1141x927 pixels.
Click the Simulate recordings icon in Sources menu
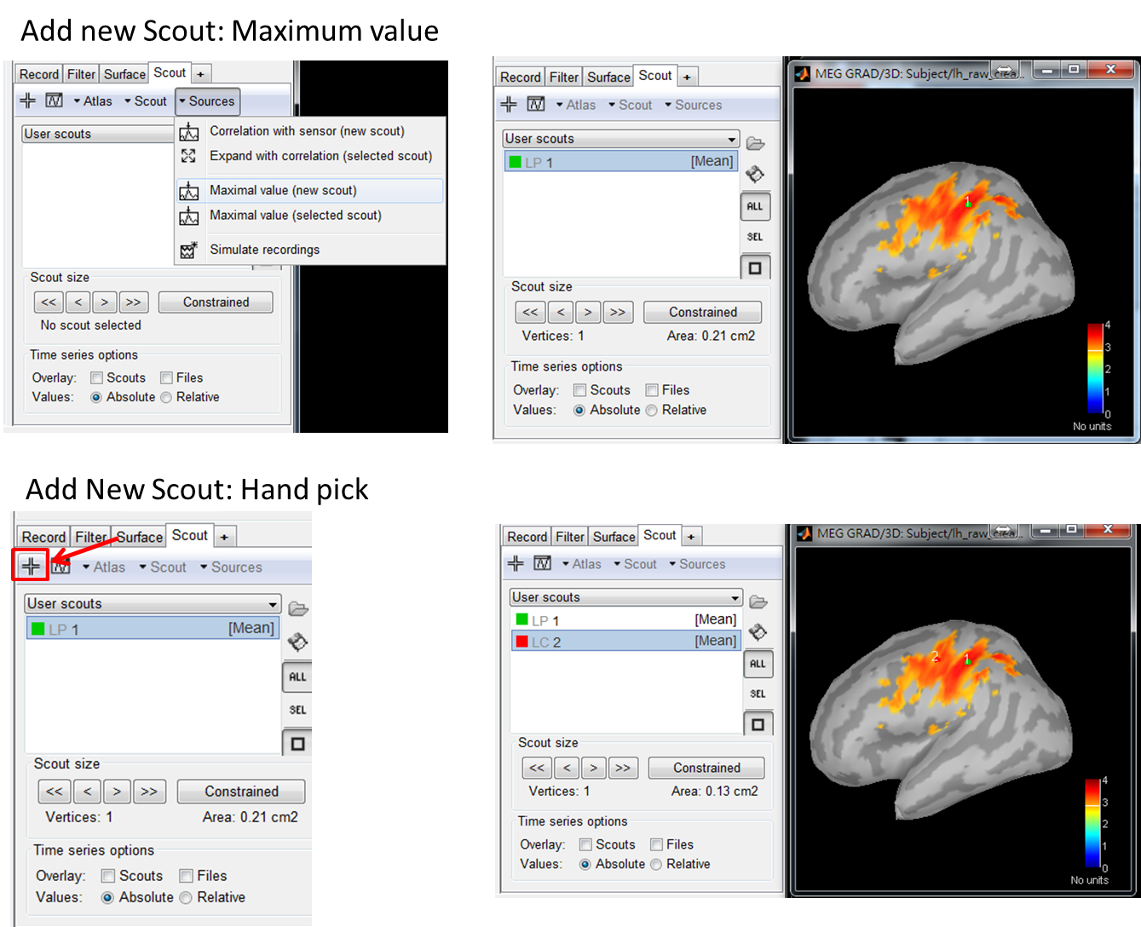click(189, 250)
